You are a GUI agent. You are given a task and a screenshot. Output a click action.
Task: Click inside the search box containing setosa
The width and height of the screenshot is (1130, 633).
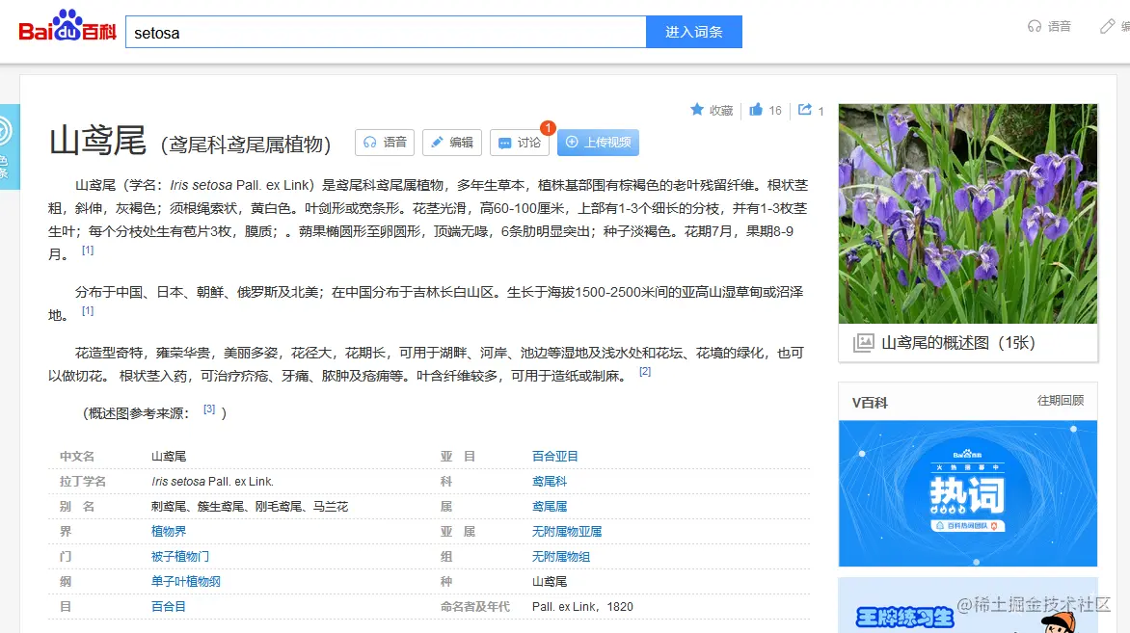coord(386,32)
